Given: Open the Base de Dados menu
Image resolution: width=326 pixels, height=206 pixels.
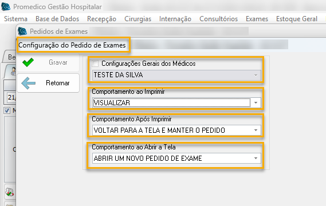Looking at the screenshot, I should tap(57, 19).
